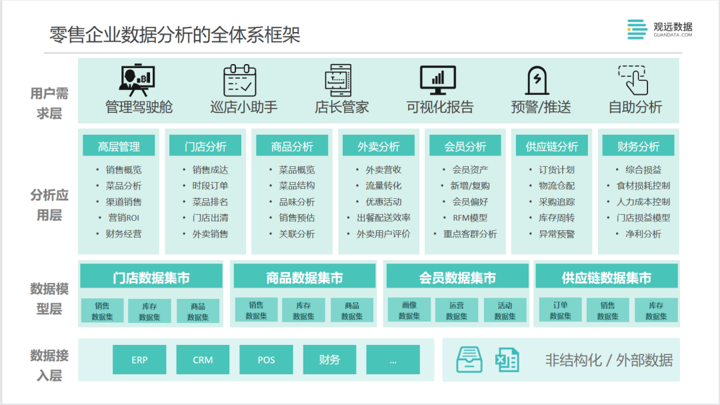
Task: Select the 供应链分析 header
Action: pos(552,145)
